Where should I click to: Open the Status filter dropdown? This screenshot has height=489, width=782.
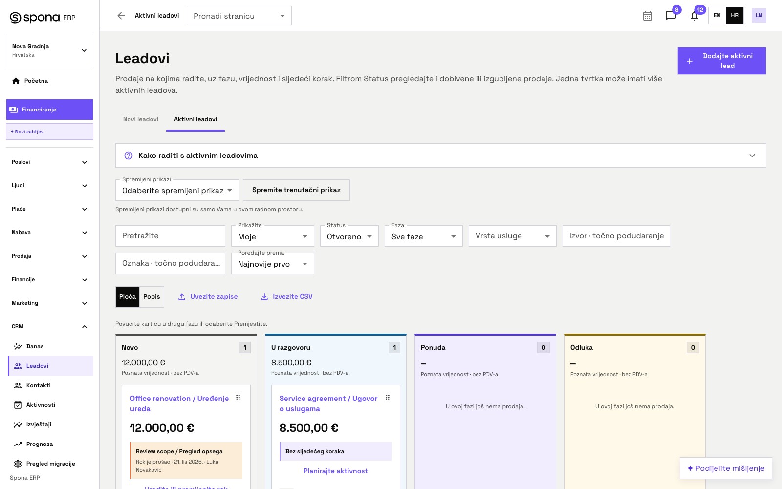349,236
